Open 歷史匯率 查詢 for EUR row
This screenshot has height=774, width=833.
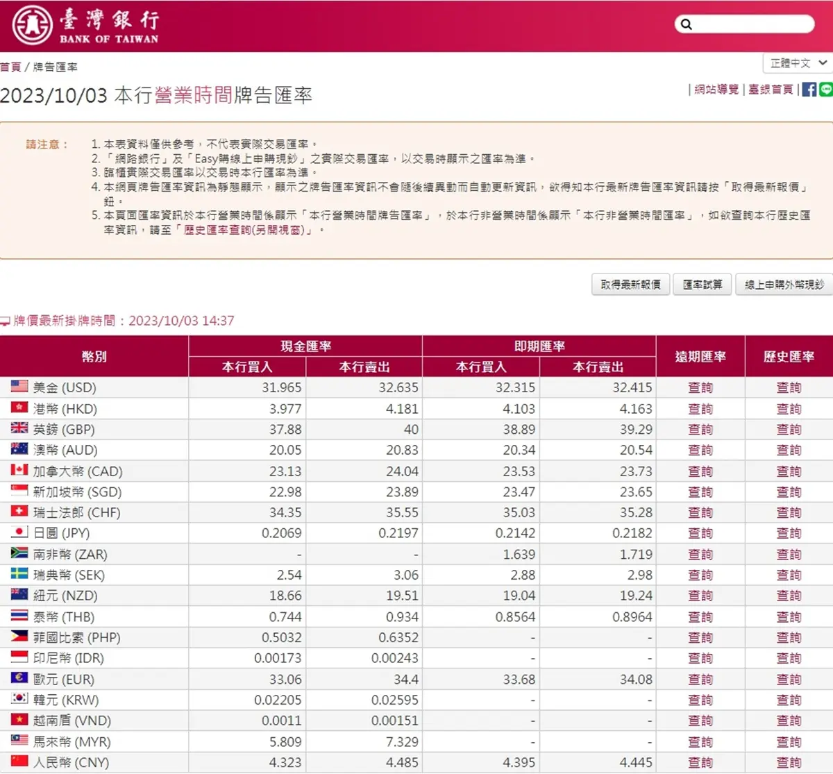[789, 680]
